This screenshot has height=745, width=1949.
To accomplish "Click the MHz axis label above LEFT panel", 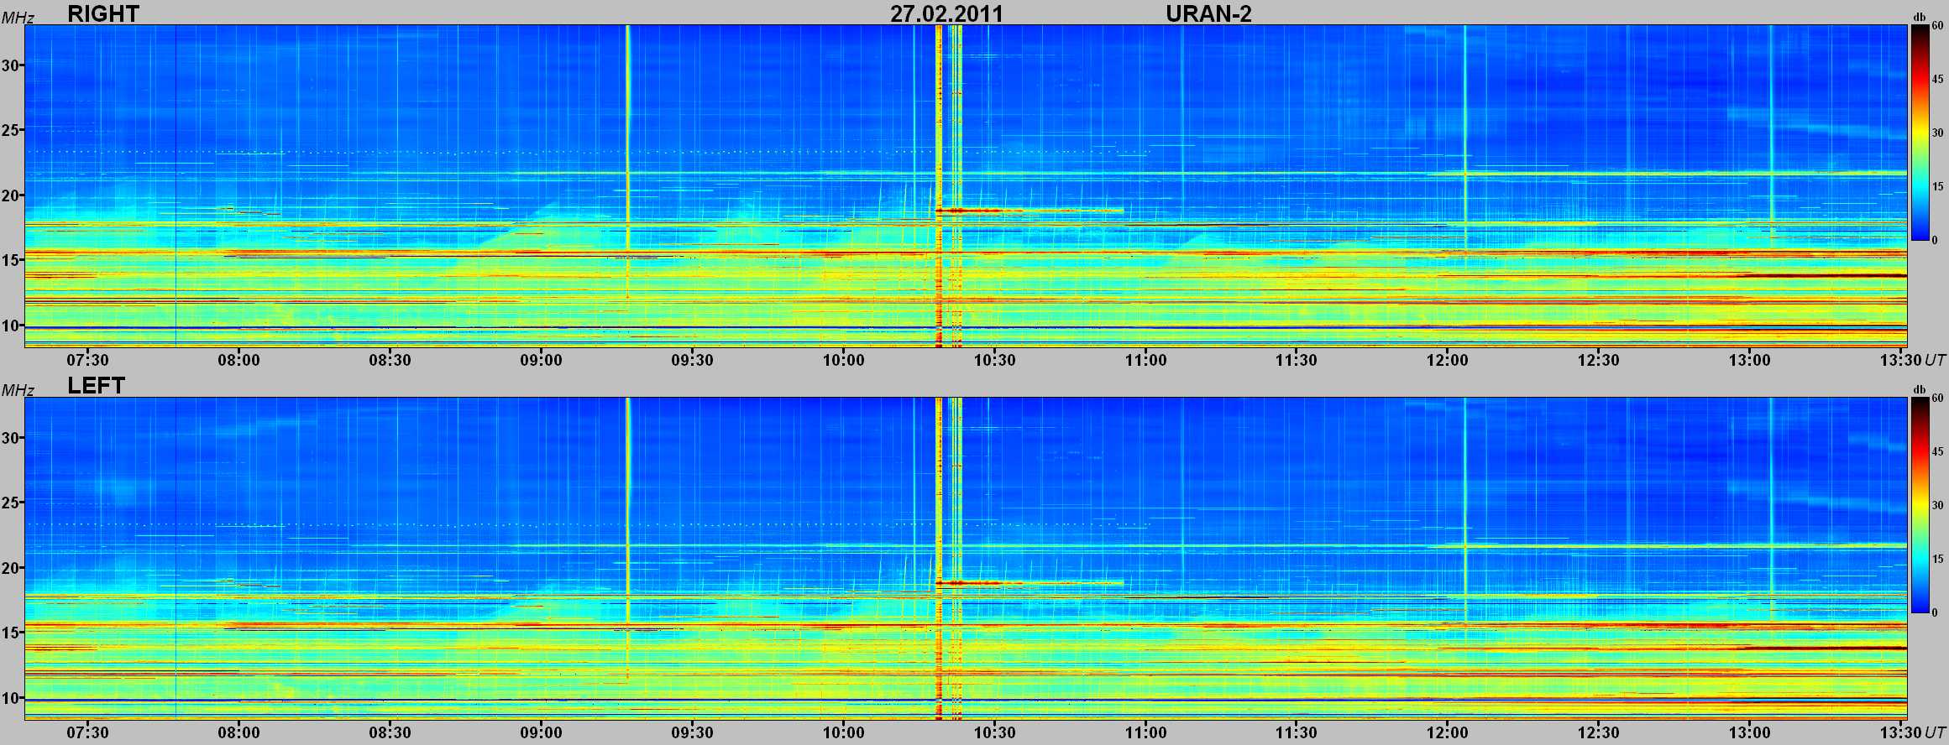I will (x=17, y=390).
